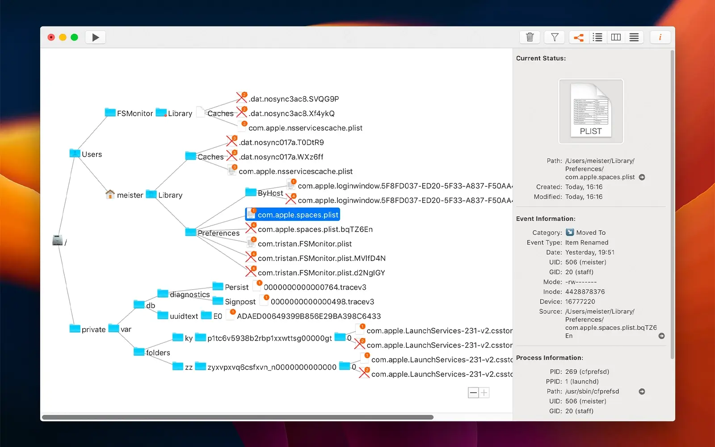
Task: Open the filter funnel tool
Action: point(555,38)
